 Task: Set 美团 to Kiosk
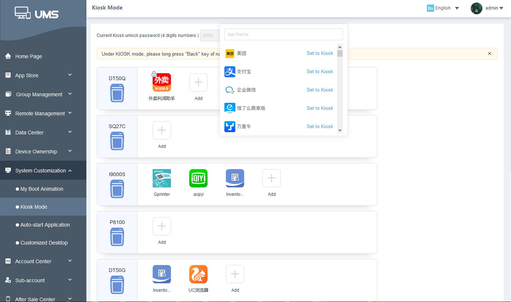(320, 53)
